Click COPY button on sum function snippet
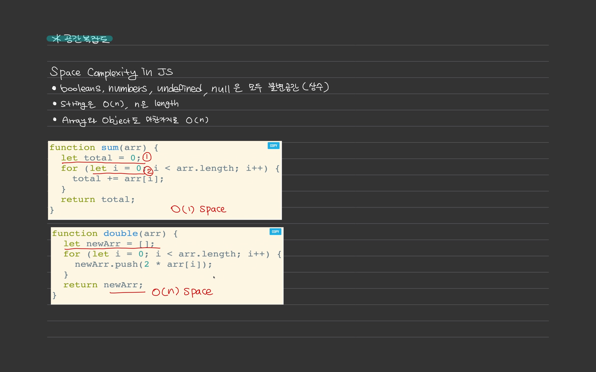The image size is (596, 372). click(x=273, y=146)
